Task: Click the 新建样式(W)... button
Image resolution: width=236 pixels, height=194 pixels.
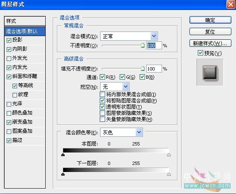Action: (210, 44)
